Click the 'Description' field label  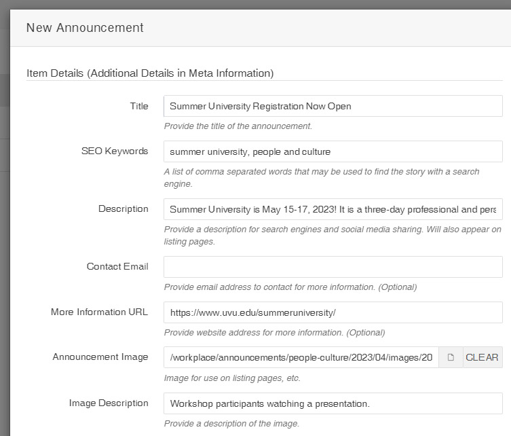point(124,208)
